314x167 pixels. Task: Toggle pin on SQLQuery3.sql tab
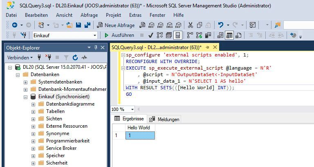[x=207, y=47]
